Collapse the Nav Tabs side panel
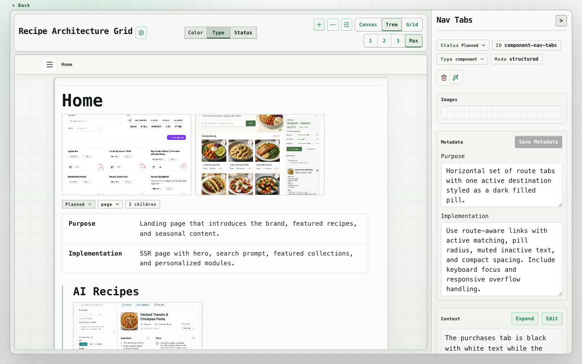 (x=561, y=21)
